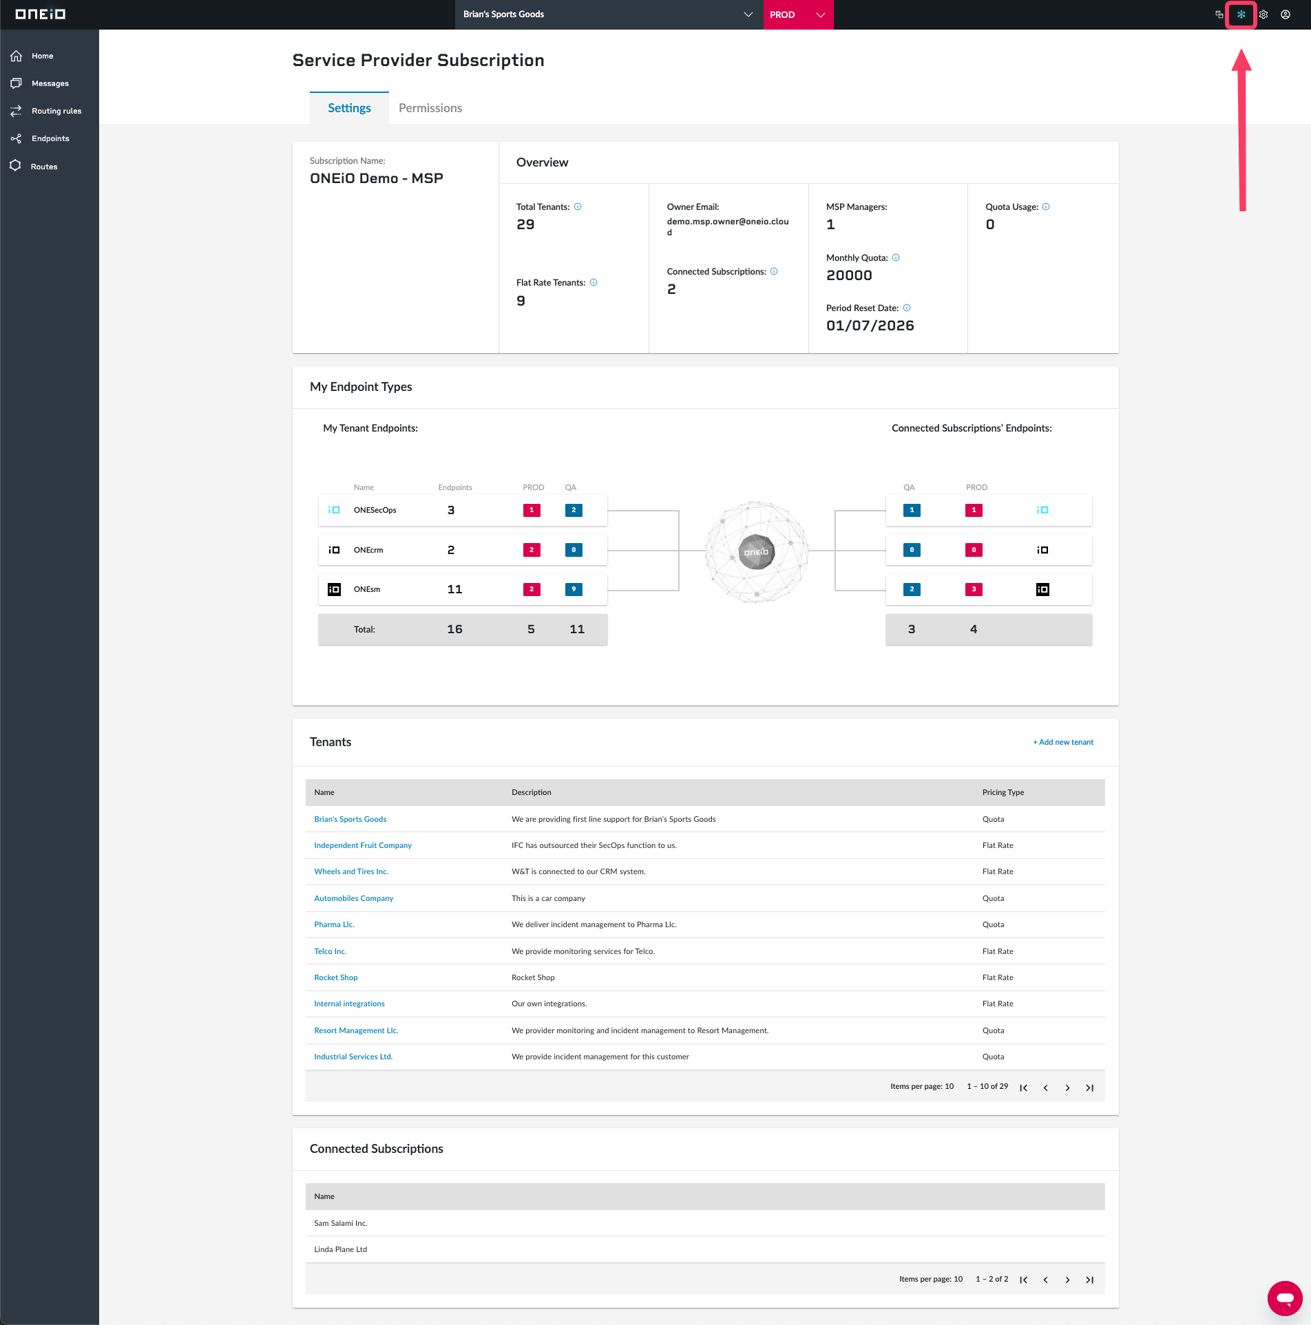This screenshot has height=1325, width=1311.
Task: Click ONEcrm PROD badge showing 2
Action: (532, 550)
